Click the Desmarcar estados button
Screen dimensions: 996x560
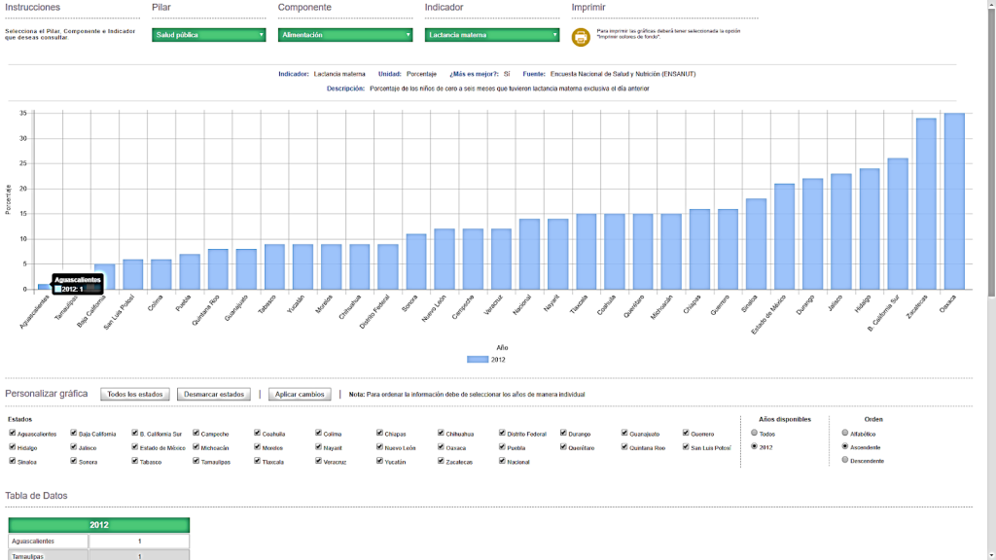click(x=214, y=394)
